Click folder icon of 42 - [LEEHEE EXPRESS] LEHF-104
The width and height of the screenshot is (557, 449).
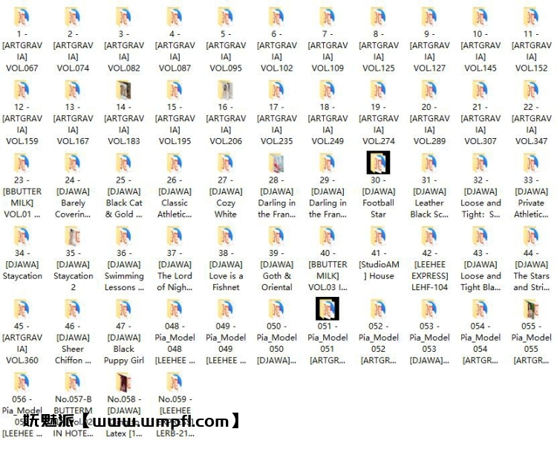429,236
